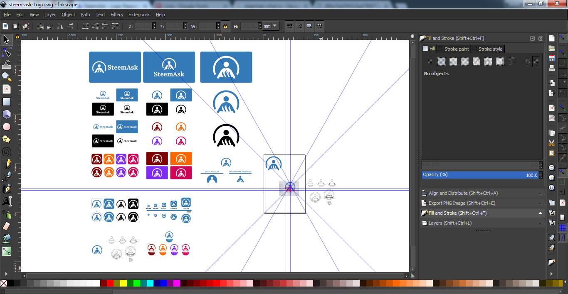This screenshot has width=568, height=294.
Task: Set the Opacity slider bar
Action: click(x=480, y=175)
